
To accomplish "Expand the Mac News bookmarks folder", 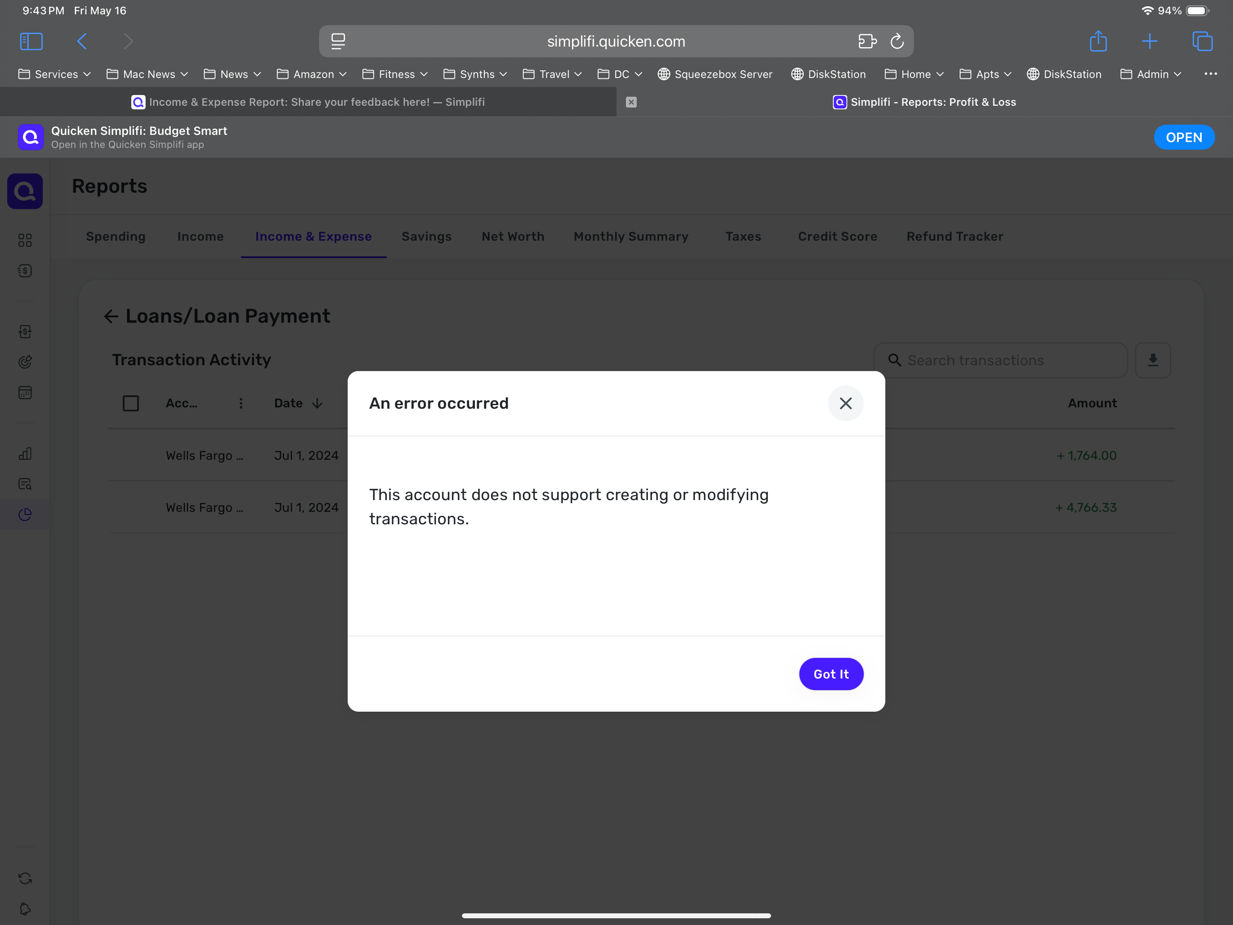I will (147, 74).
